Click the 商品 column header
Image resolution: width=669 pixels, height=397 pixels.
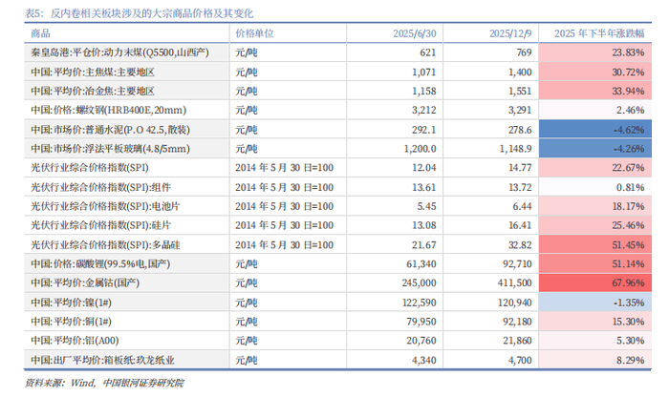(x=40, y=33)
